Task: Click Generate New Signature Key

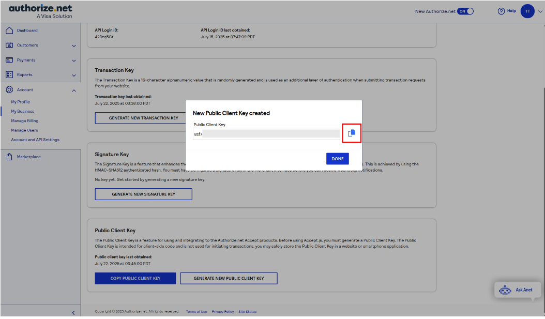Action: pos(144,194)
